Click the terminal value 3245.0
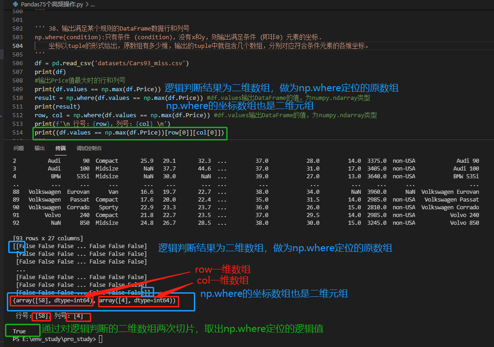Image resolution: width=494 pixels, height=347 pixels. point(376,223)
